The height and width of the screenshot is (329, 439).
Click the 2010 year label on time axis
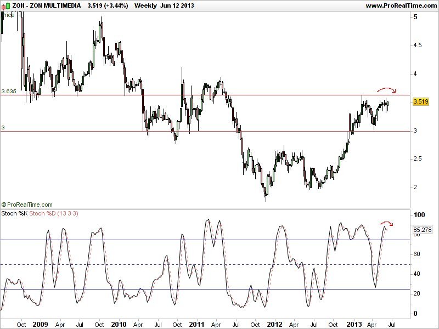(x=119, y=325)
